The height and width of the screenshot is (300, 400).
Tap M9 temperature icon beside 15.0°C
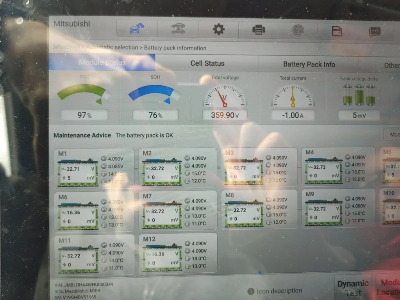[347, 213]
